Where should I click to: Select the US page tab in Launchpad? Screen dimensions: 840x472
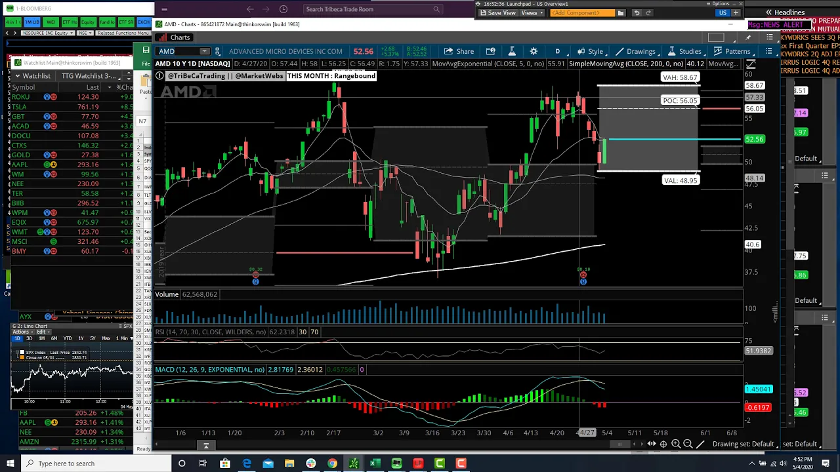click(x=723, y=13)
